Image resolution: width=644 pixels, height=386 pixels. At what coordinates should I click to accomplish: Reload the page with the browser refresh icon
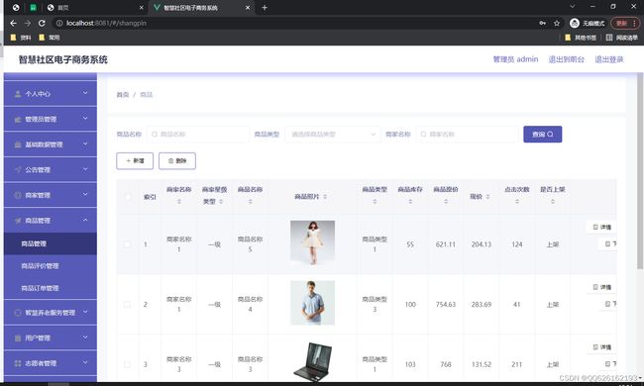click(x=42, y=23)
